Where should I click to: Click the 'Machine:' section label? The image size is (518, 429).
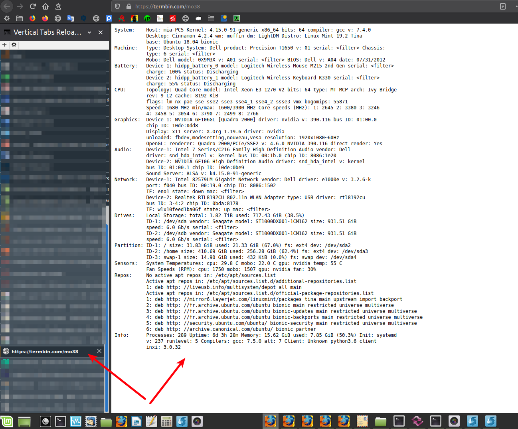coord(126,48)
